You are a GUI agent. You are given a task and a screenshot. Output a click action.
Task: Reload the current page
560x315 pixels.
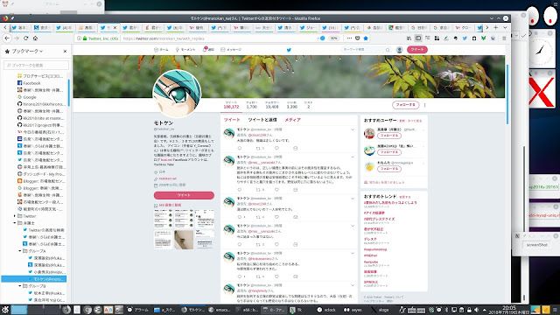[x=25, y=38]
